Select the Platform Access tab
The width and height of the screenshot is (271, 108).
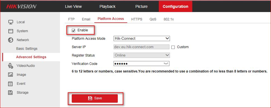pos(111,19)
